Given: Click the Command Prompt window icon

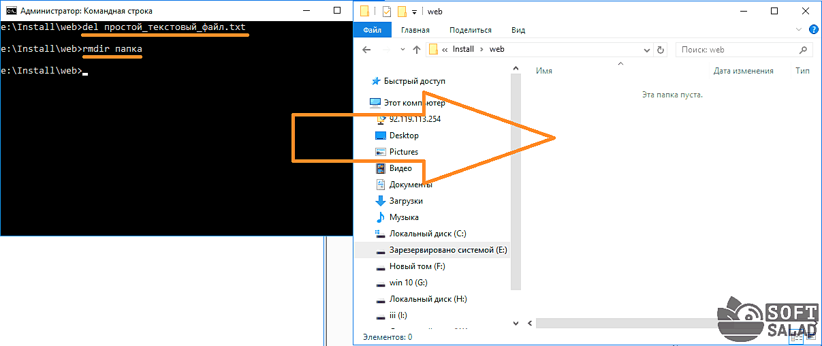Looking at the screenshot, I should 10,11.
